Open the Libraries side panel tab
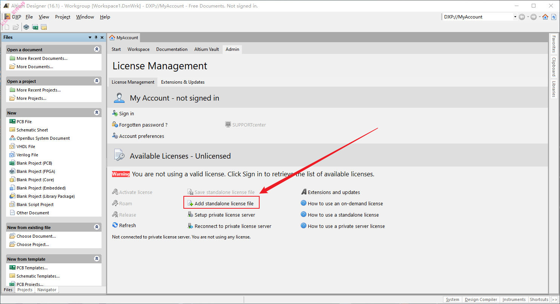 pos(554,89)
